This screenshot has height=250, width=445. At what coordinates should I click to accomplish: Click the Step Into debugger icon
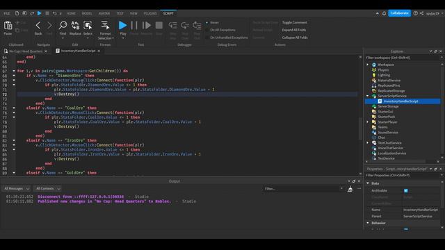[x=172, y=26]
